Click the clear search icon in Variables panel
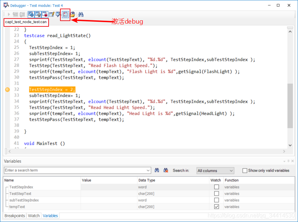 166,170
